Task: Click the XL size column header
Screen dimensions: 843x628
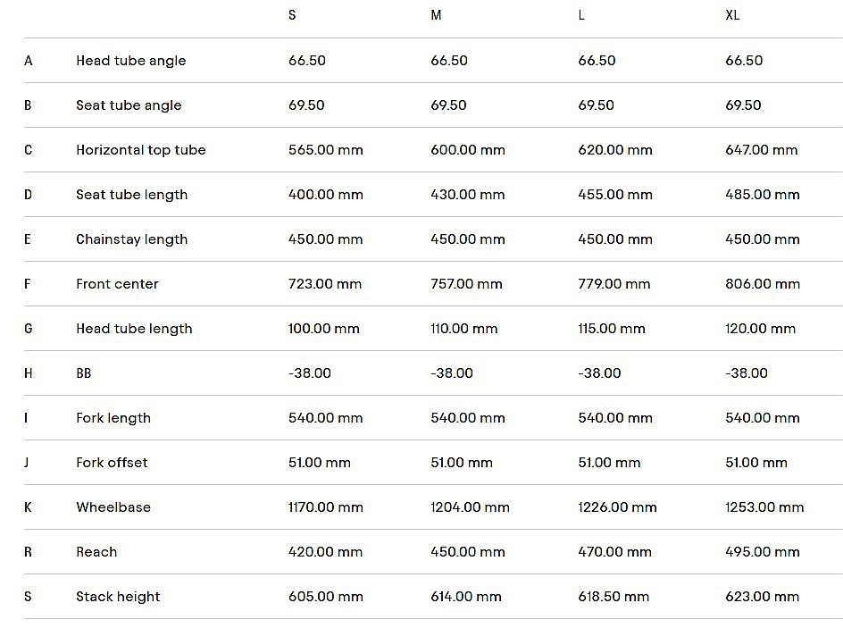Action: pyautogui.click(x=732, y=16)
